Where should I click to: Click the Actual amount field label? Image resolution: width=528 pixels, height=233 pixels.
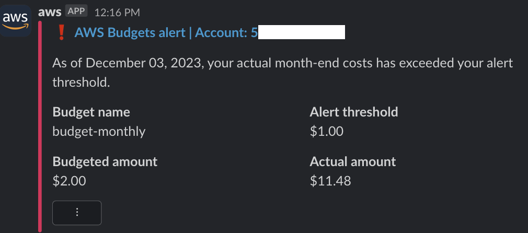[x=352, y=161]
